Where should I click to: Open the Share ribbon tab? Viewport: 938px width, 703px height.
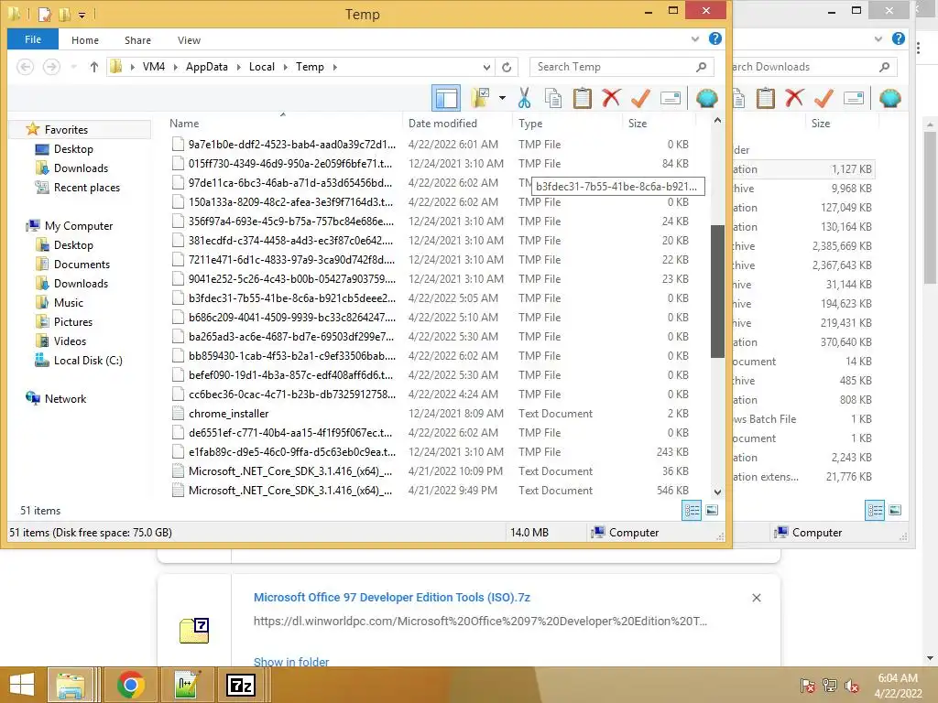(137, 40)
